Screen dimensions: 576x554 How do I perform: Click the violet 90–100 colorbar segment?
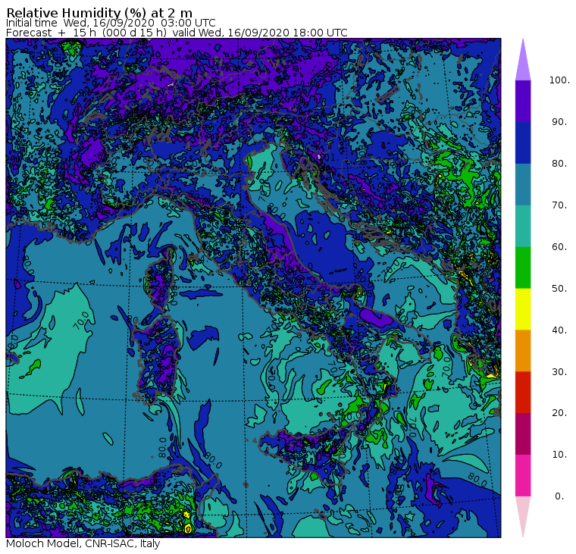tap(523, 101)
